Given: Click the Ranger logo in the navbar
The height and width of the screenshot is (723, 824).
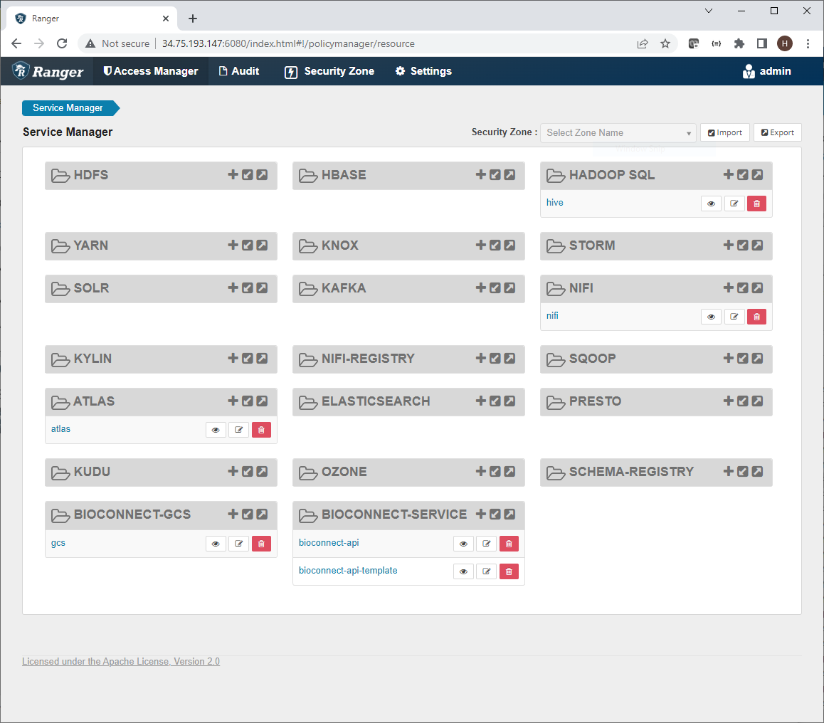Looking at the screenshot, I should [x=46, y=71].
